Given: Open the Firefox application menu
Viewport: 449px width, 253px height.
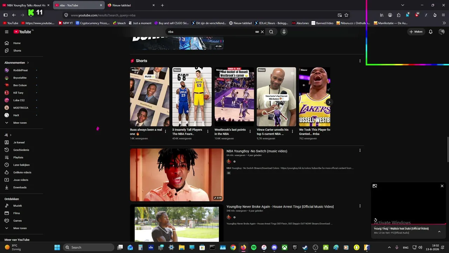Looking at the screenshot, I should click(444, 15).
